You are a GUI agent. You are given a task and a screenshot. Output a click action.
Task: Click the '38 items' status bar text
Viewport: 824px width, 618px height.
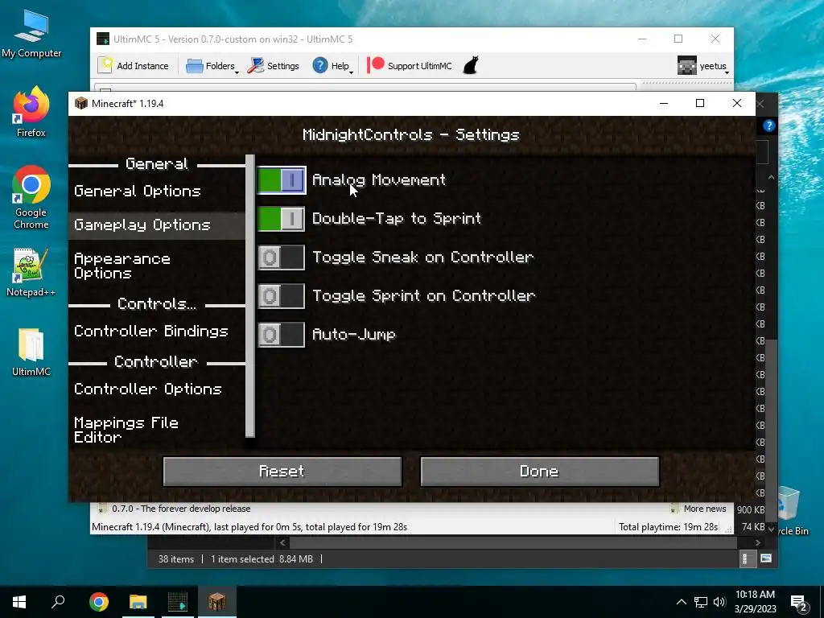[x=176, y=559]
